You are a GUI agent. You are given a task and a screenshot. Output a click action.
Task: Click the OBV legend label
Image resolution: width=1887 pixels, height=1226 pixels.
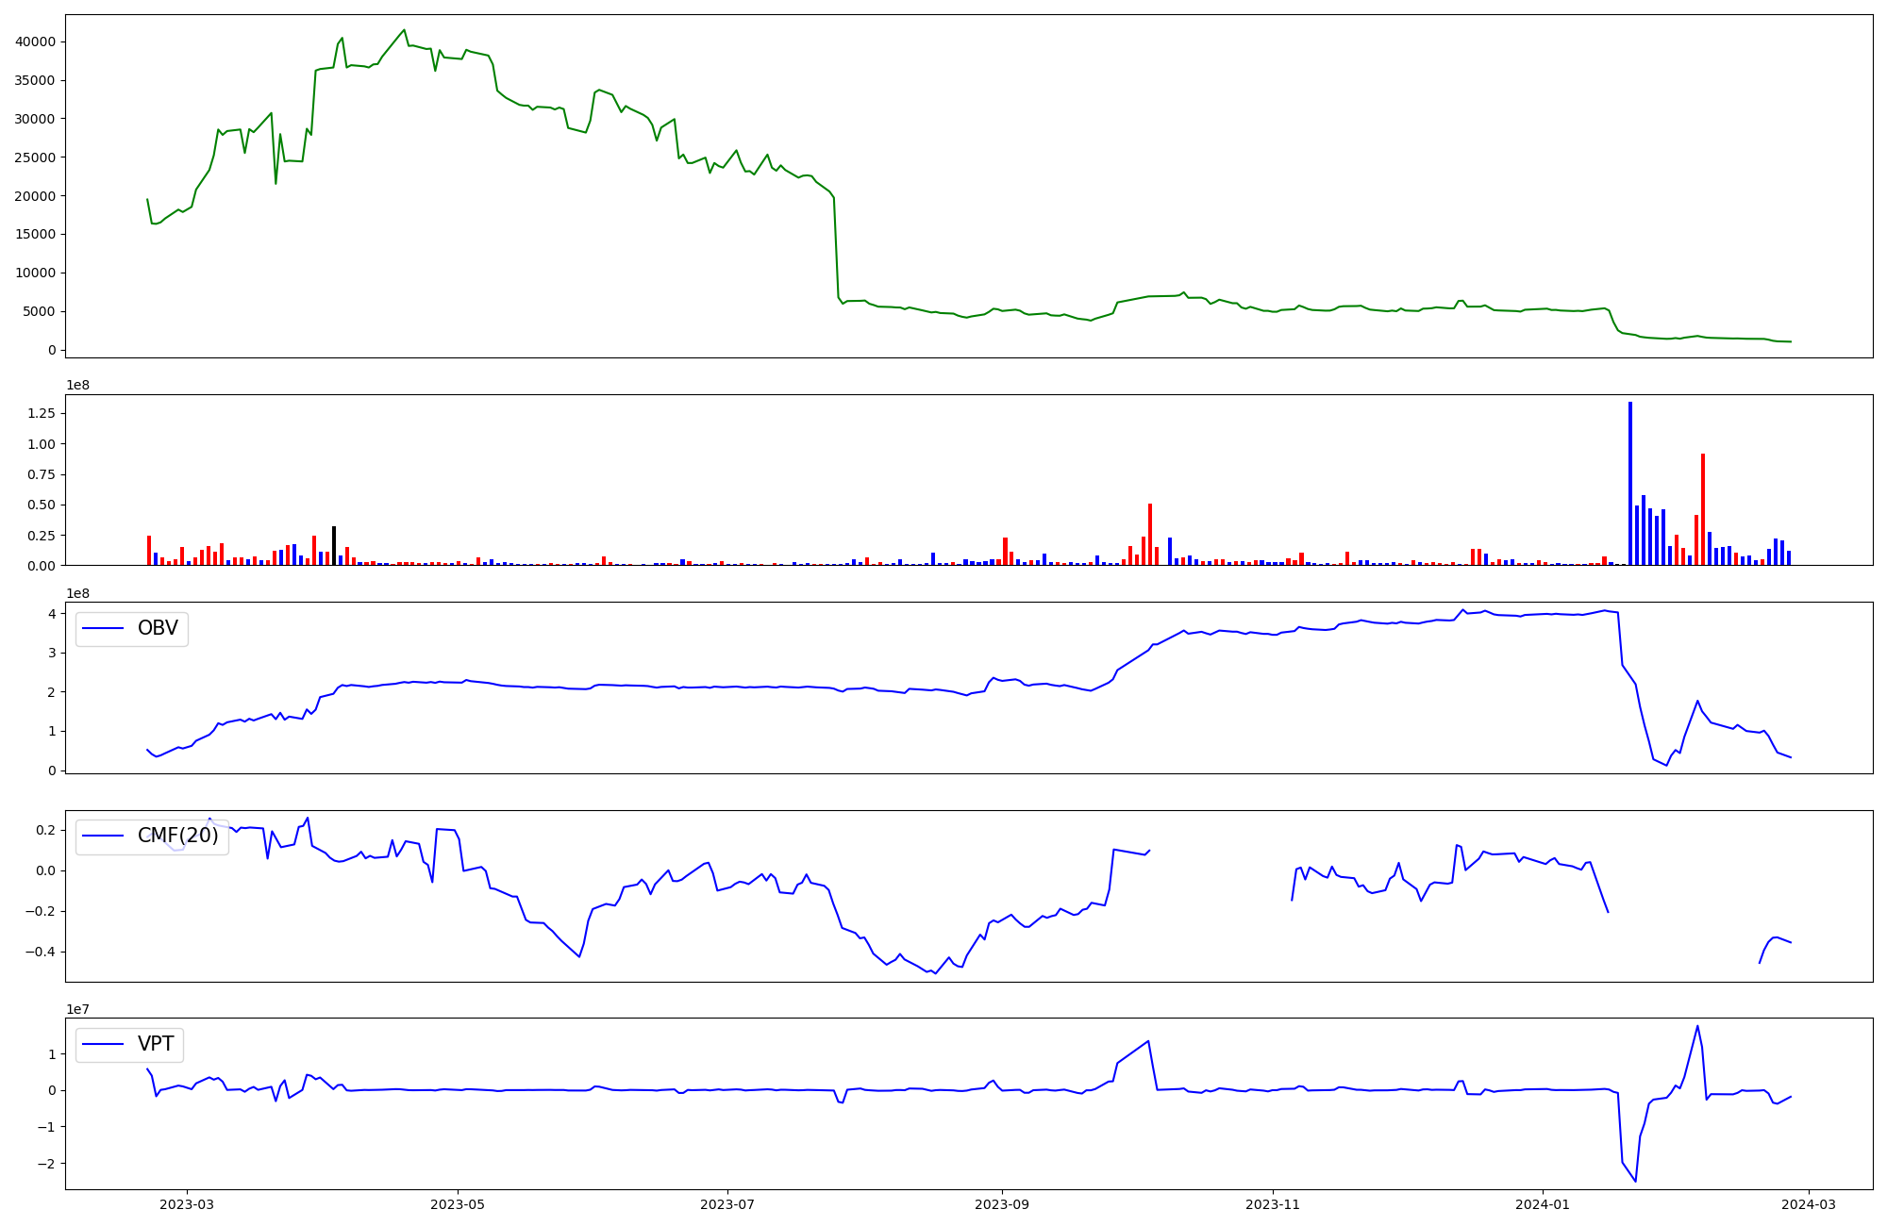point(158,629)
